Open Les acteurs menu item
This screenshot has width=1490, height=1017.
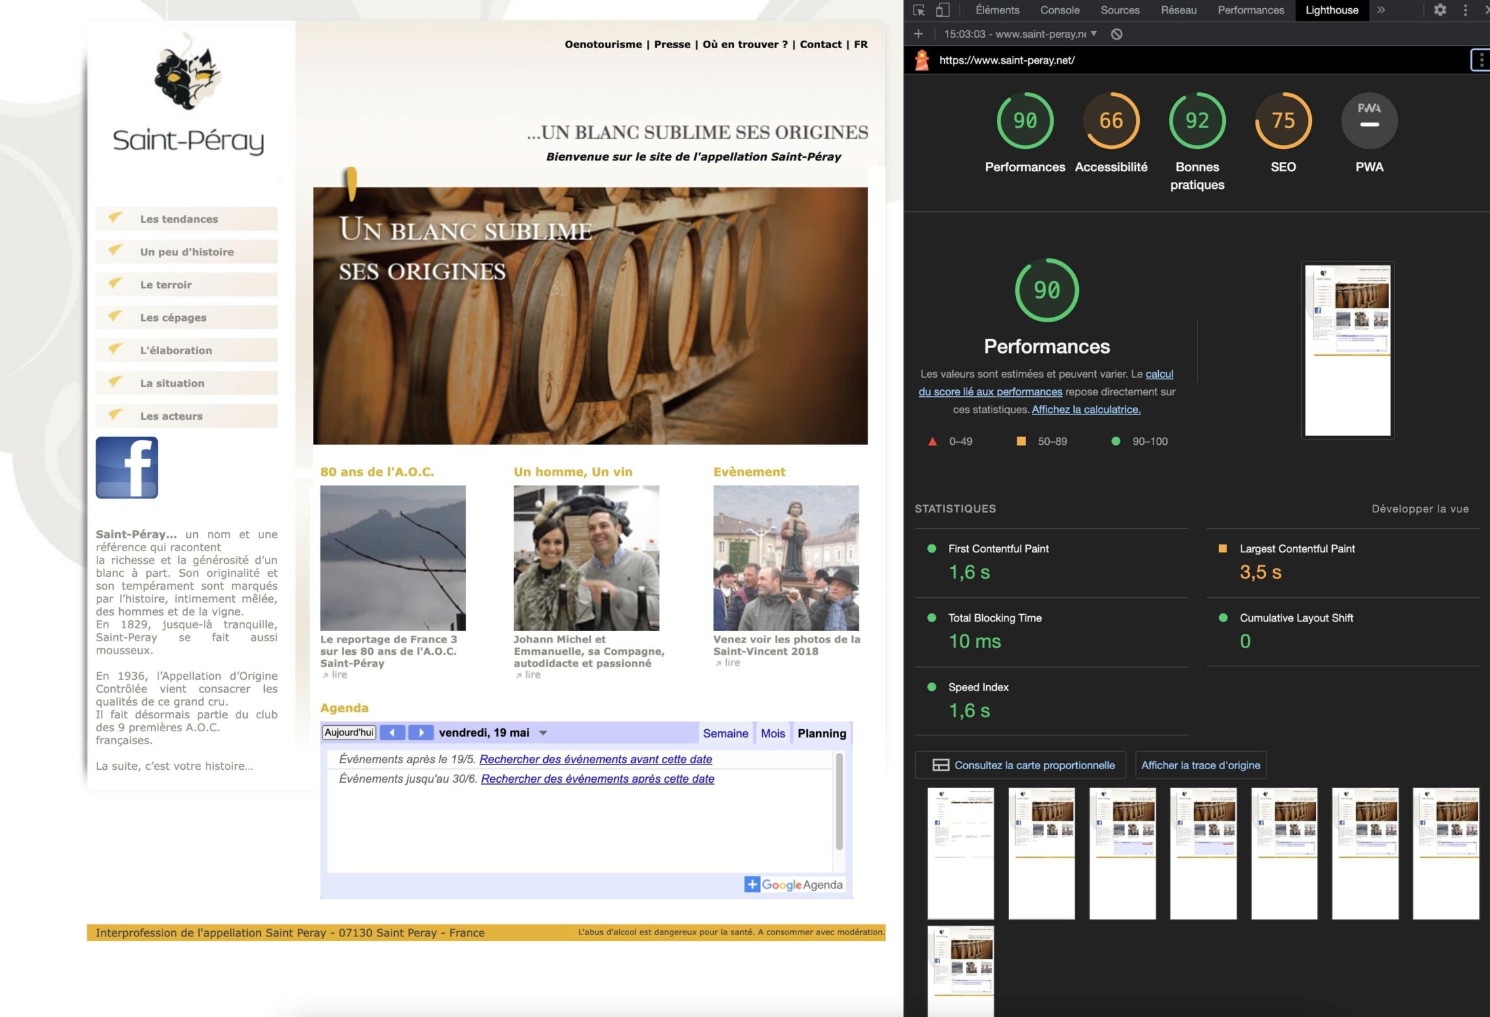186,416
